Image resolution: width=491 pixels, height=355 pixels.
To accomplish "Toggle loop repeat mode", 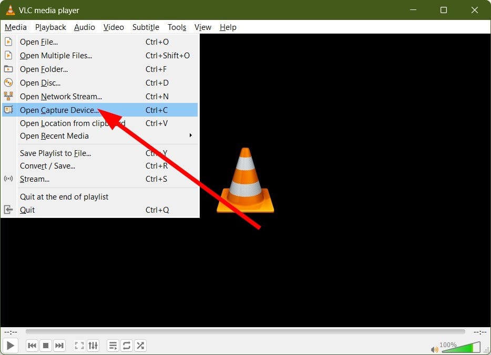I will coord(127,346).
